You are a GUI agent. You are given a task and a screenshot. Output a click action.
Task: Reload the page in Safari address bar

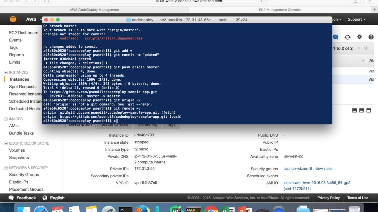click(x=263, y=1)
